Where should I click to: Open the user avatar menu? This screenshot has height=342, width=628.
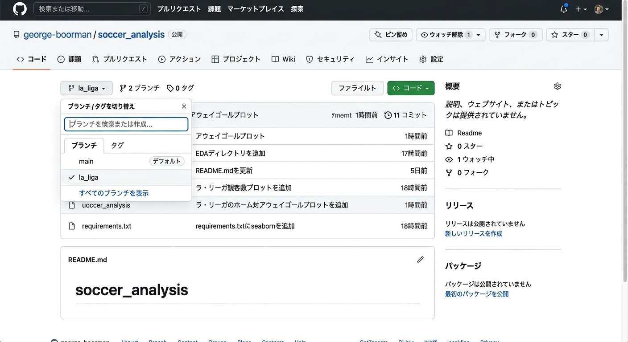click(601, 9)
